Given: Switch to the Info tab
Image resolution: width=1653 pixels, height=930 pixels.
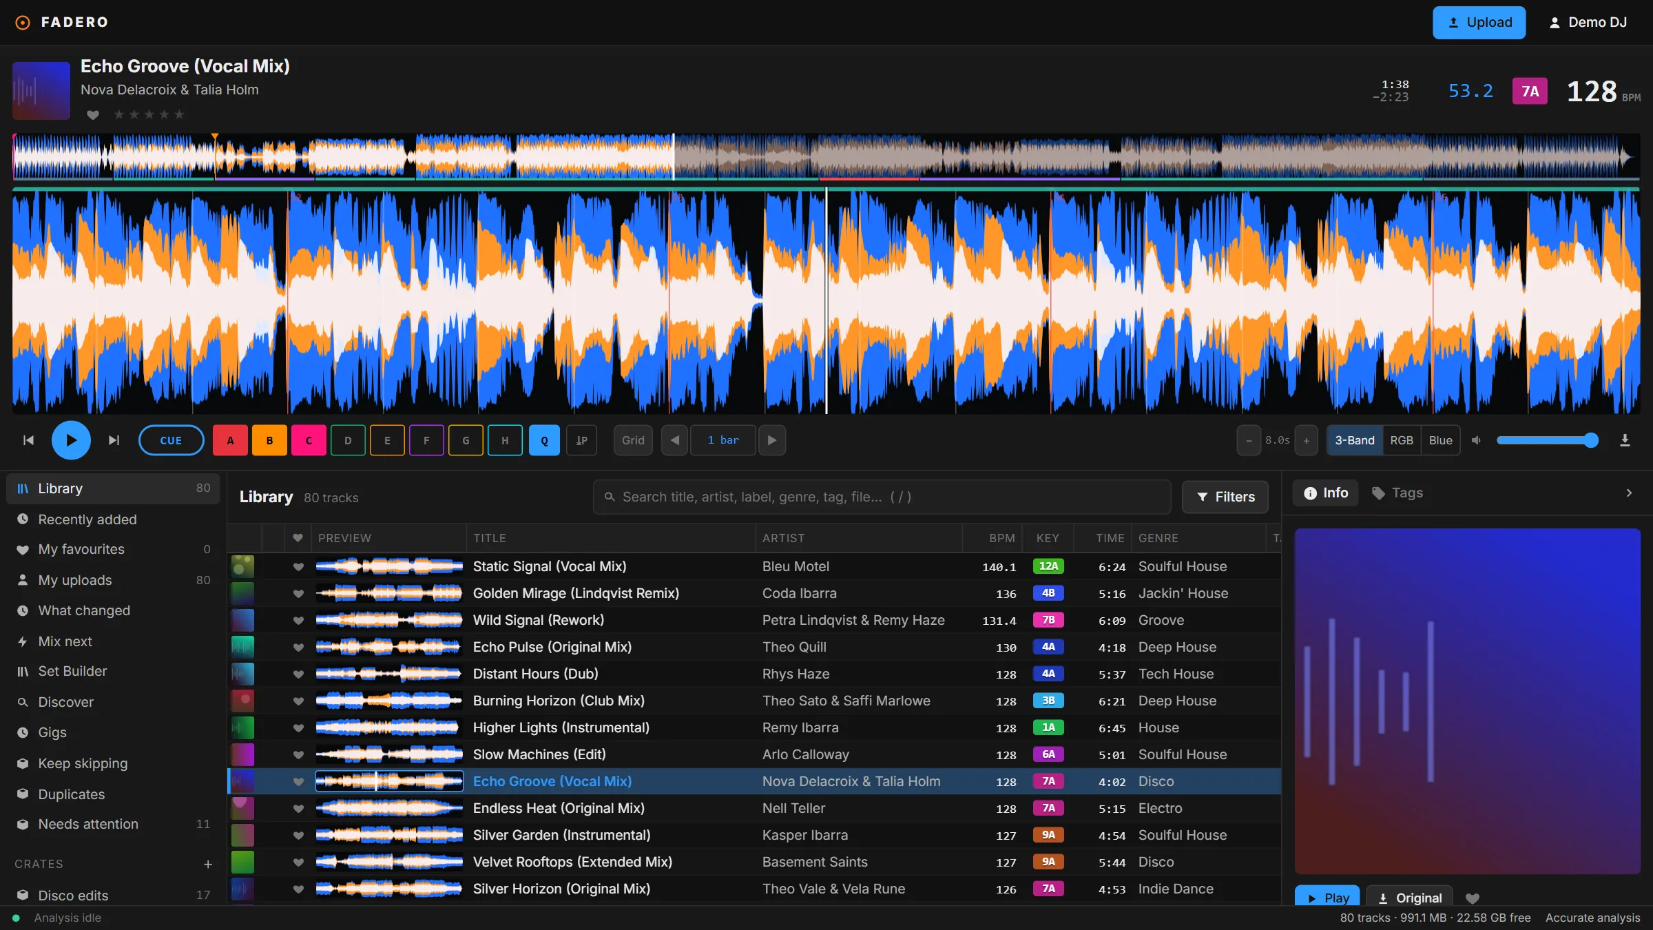Looking at the screenshot, I should (x=1326, y=493).
